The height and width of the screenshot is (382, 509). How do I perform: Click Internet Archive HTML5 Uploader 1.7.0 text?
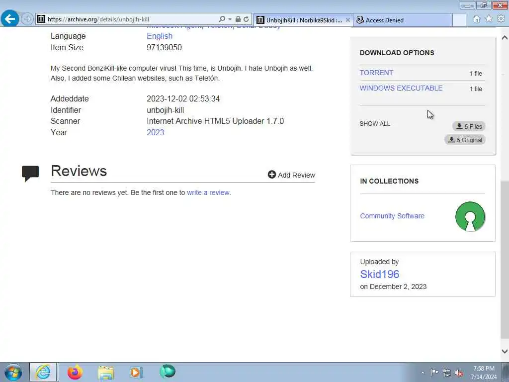215,121
